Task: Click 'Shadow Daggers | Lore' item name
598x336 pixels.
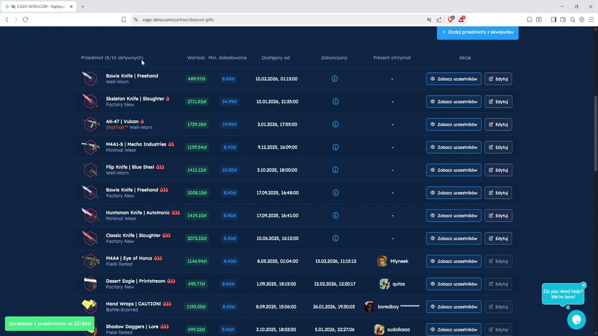Action: point(132,327)
